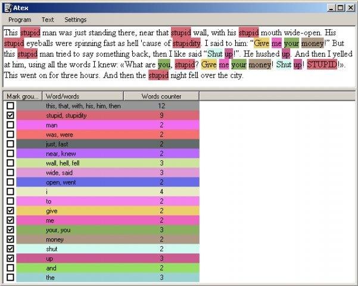Click counter value 12 in first row
Viewport: 358px width, 286px height.
point(161,106)
